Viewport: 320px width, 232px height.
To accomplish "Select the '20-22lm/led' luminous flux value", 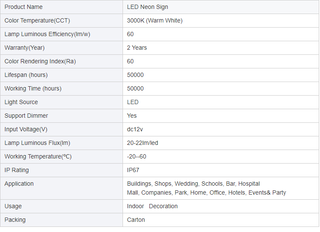I will [x=143, y=143].
